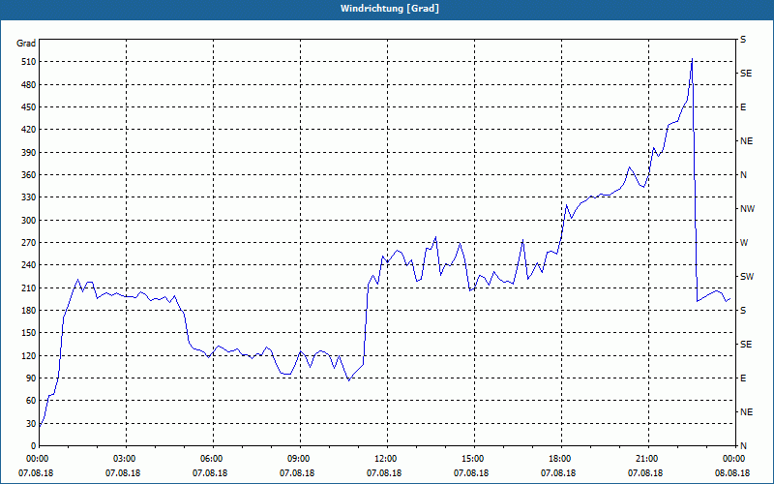The image size is (774, 484).
Task: Choose the 180 left axis value
Action: pos(29,311)
